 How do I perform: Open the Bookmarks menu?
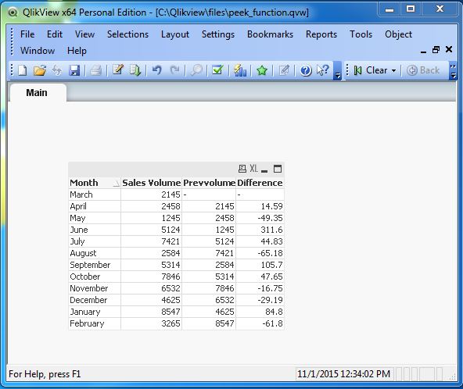(x=270, y=34)
